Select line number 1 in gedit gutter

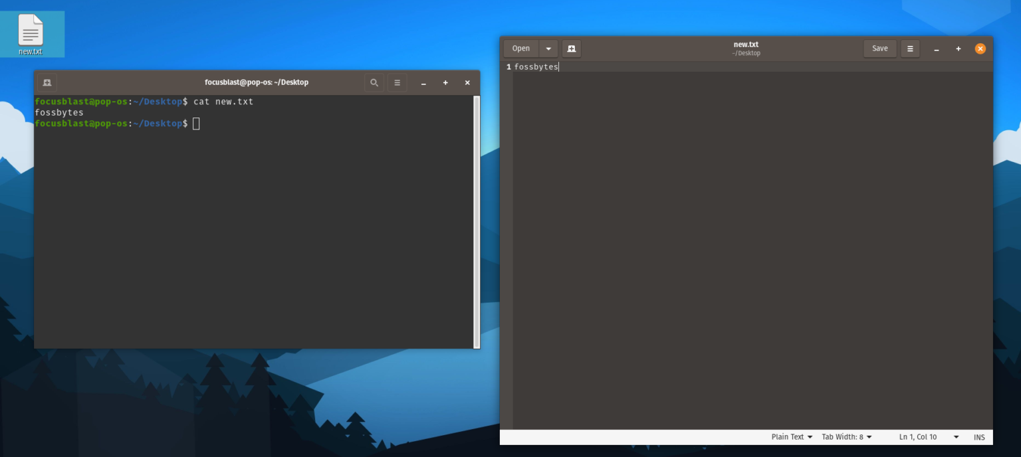[x=507, y=66]
